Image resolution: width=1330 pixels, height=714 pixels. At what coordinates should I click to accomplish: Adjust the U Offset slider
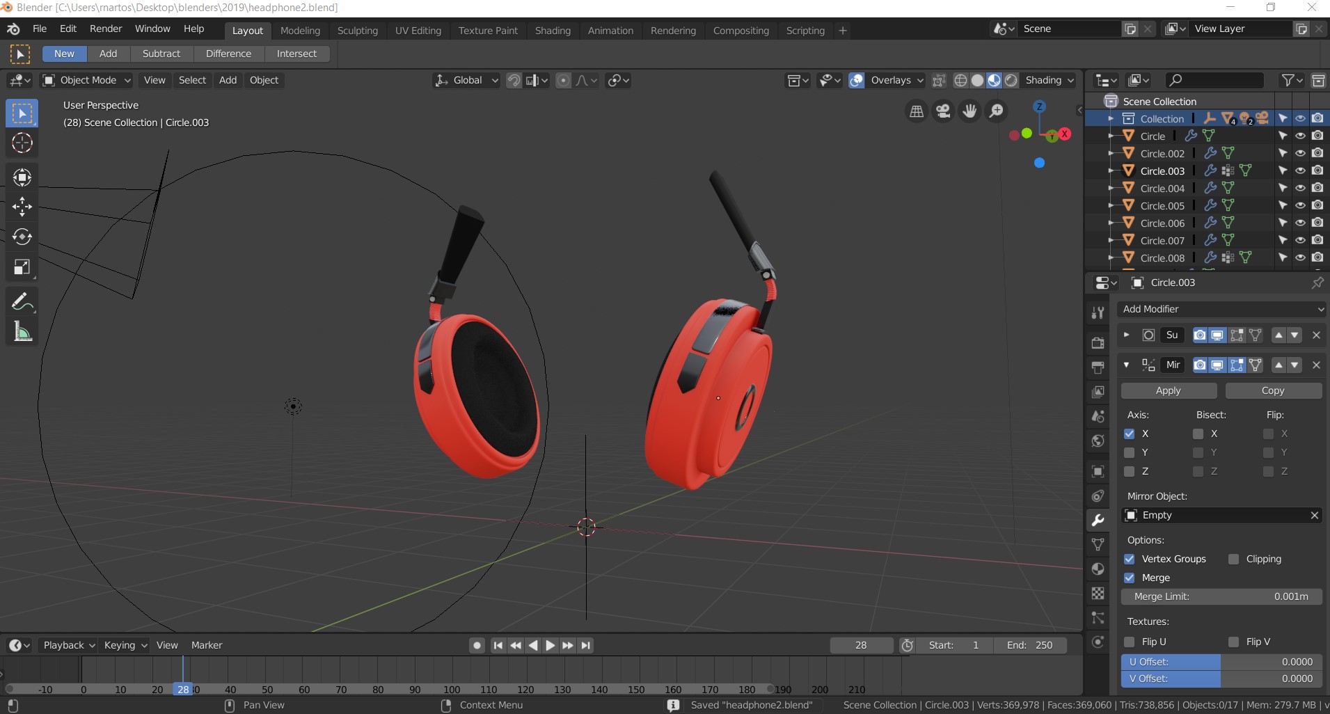point(1221,662)
